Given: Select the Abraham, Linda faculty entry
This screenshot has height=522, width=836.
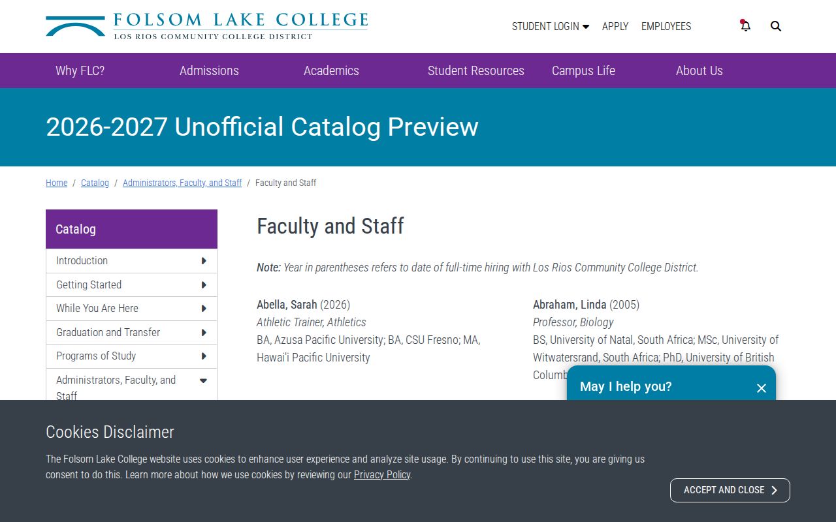Looking at the screenshot, I should [x=570, y=305].
